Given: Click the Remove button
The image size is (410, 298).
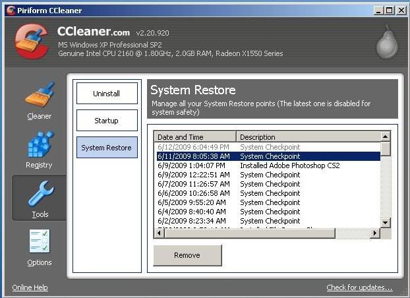Looking at the screenshot, I should (187, 255).
